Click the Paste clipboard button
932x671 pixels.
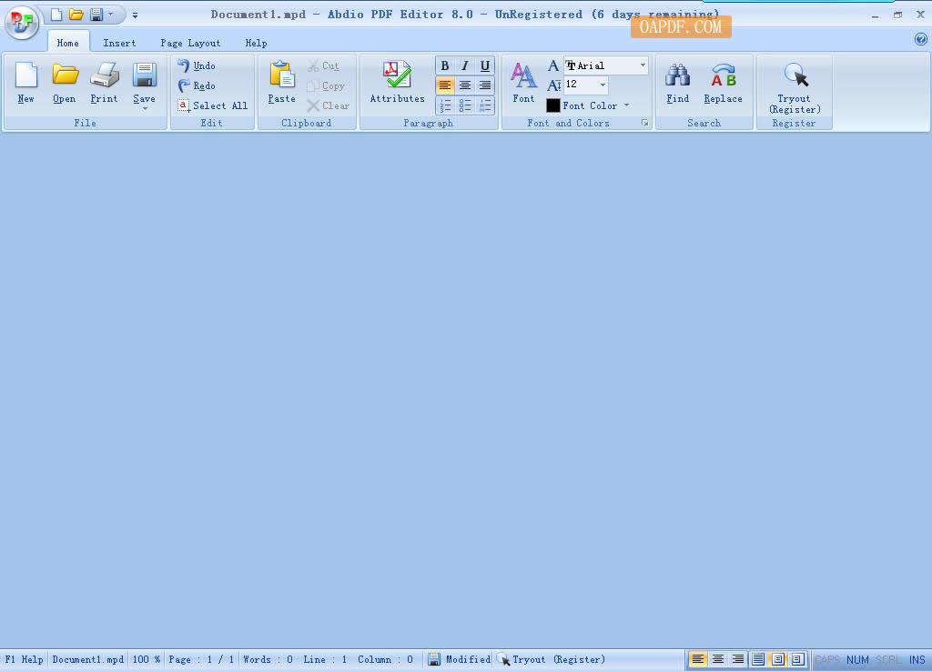pos(282,83)
